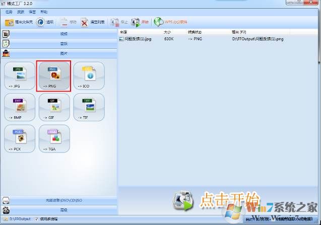This screenshot has height=225, width=321.
Task: Click the folder icon in the status bar
Action: (6, 219)
